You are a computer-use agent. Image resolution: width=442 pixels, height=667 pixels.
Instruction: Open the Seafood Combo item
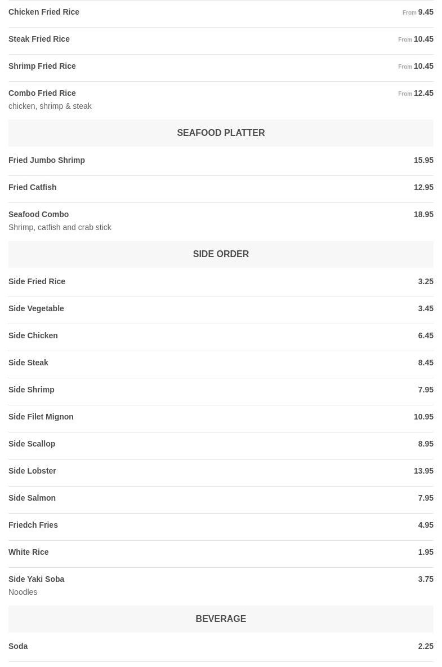[39, 214]
